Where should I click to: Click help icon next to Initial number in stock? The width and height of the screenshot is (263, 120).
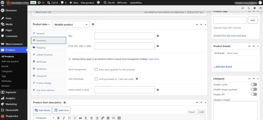pyautogui.click(x=158, y=90)
